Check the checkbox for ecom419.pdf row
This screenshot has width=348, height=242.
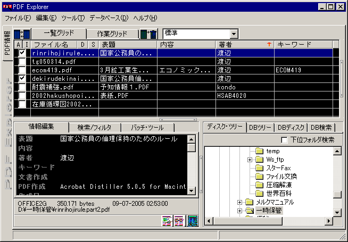click(22, 70)
